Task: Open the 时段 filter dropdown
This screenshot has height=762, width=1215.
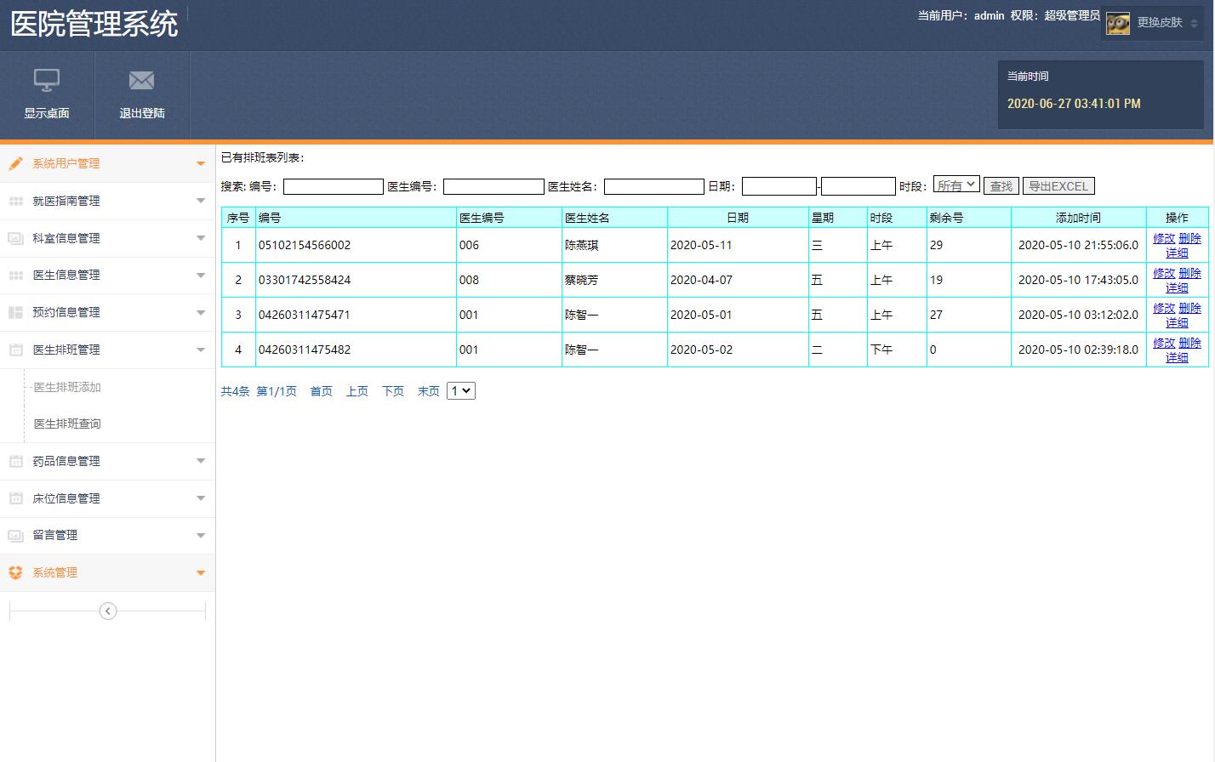Action: (956, 184)
